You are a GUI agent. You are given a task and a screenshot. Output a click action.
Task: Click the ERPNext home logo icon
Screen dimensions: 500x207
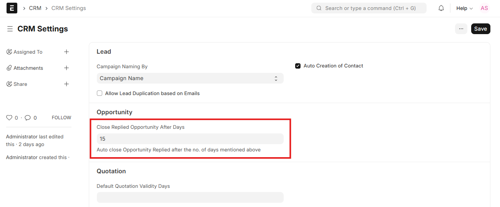(x=12, y=8)
